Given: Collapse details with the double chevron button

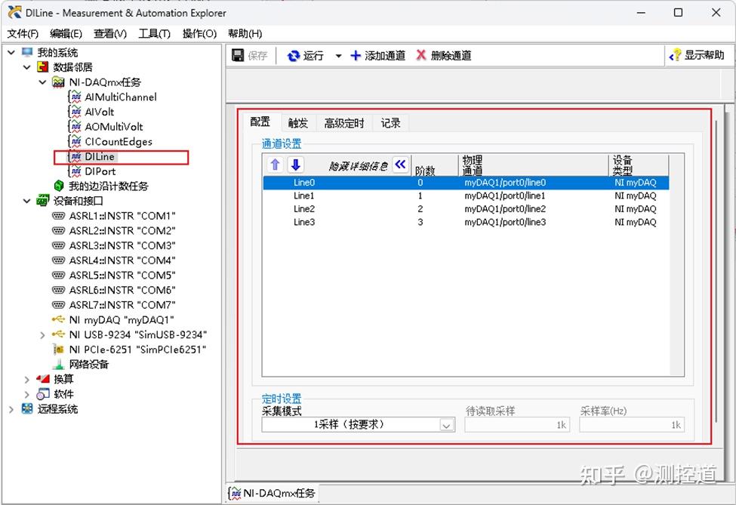Looking at the screenshot, I should [x=400, y=165].
